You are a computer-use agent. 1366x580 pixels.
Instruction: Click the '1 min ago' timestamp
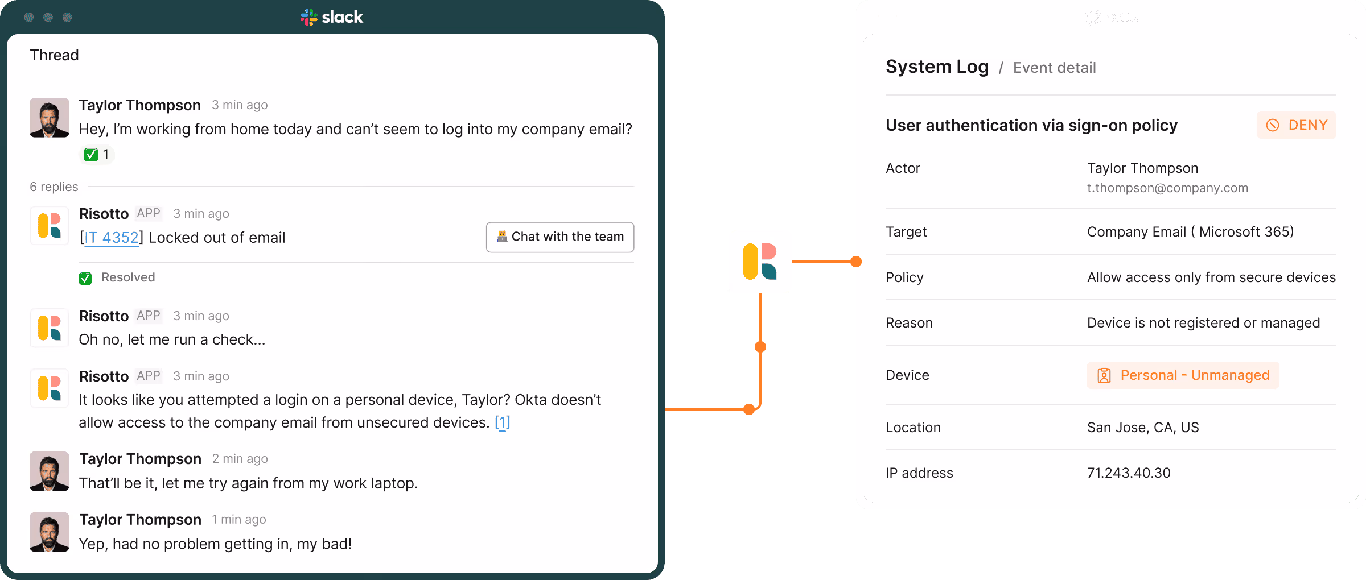239,520
